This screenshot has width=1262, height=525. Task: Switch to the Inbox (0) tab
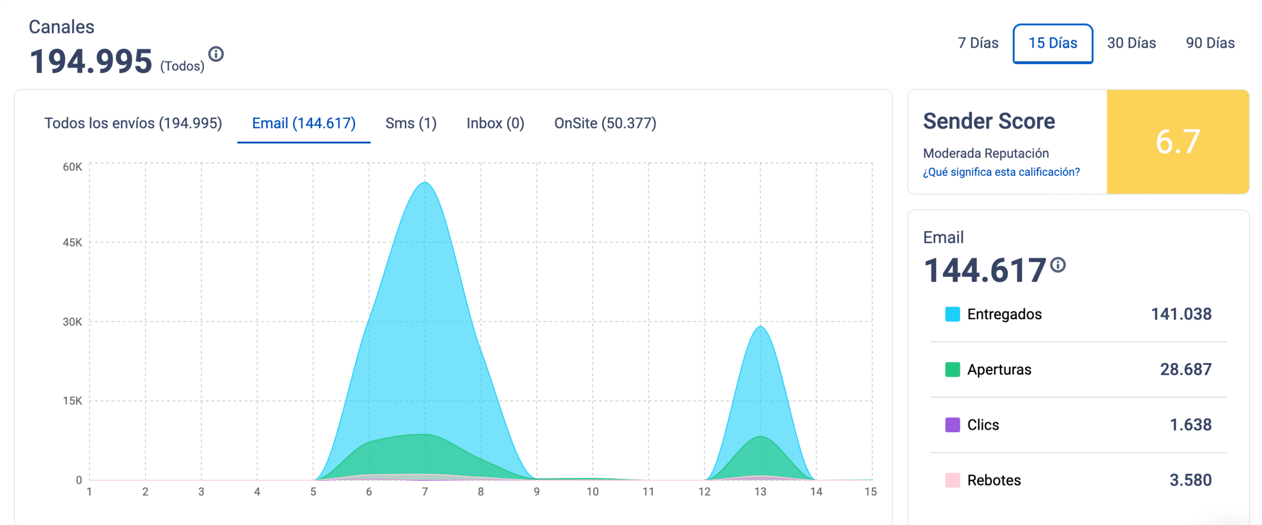coord(495,123)
